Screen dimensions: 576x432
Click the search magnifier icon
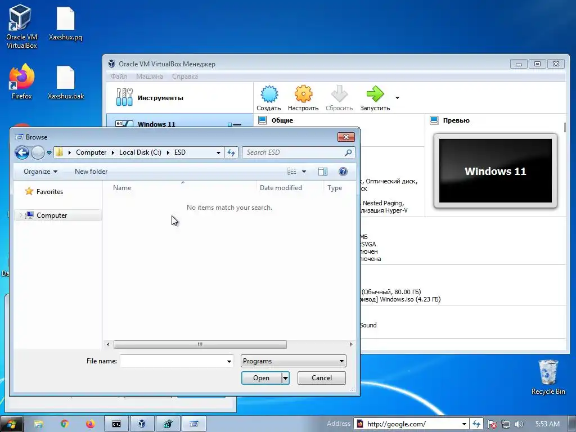[x=348, y=152]
